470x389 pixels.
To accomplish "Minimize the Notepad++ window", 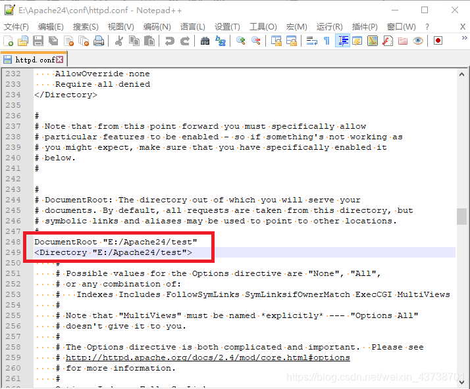I will tap(395, 10).
